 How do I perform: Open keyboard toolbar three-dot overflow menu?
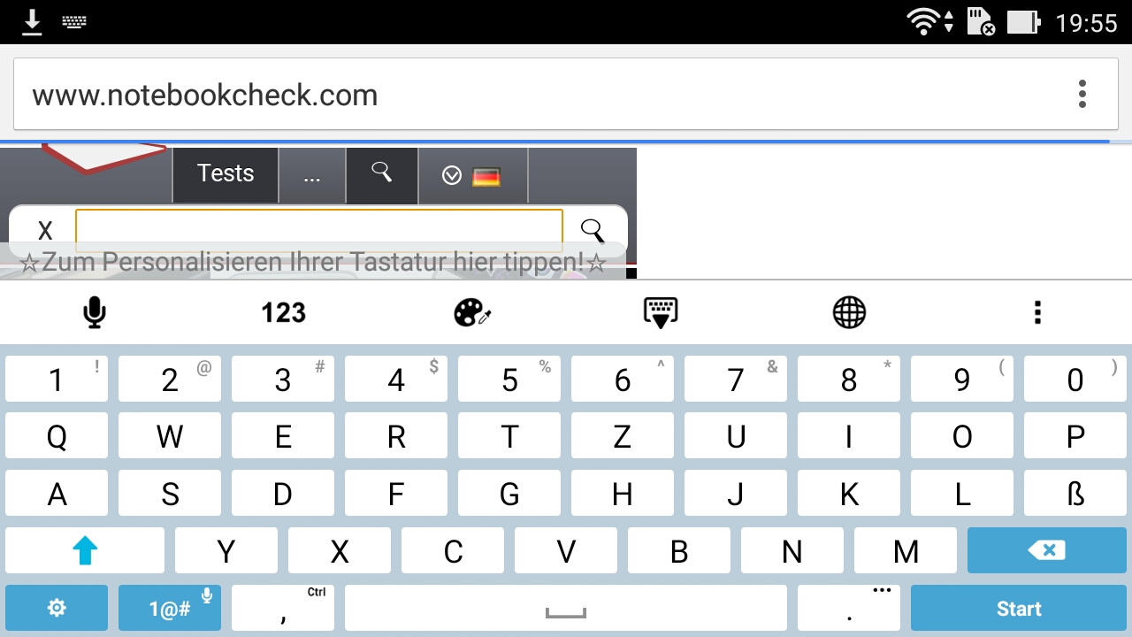[1037, 312]
